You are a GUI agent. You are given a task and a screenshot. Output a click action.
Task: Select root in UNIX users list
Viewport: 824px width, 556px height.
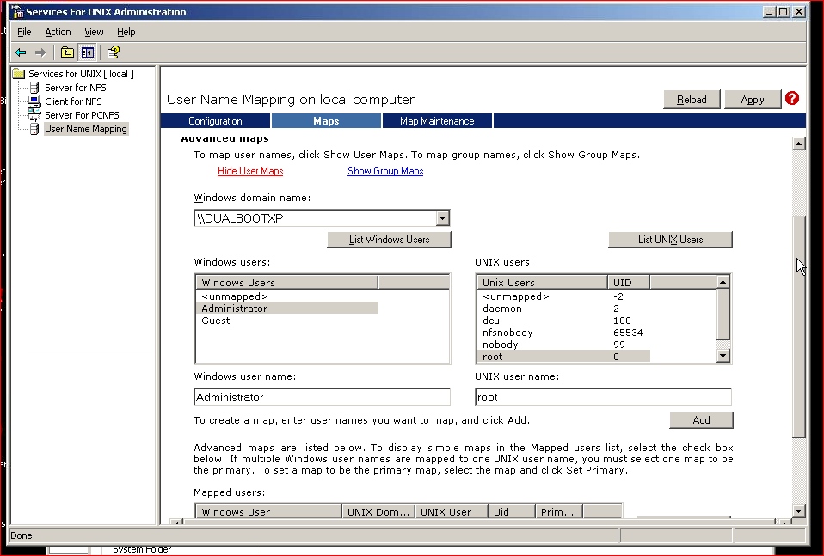[x=564, y=357]
